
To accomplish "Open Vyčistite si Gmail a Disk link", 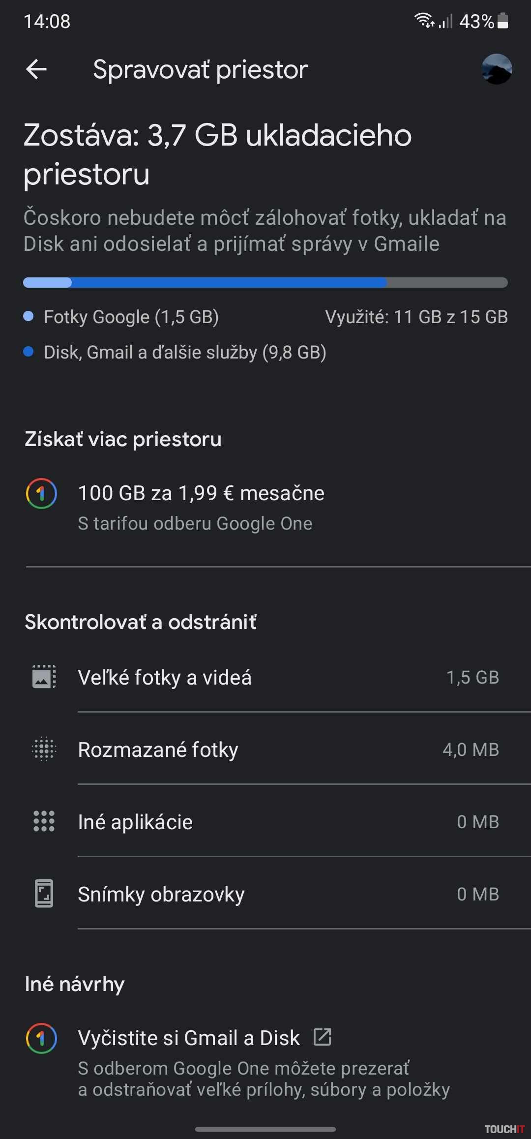I will [x=189, y=1038].
